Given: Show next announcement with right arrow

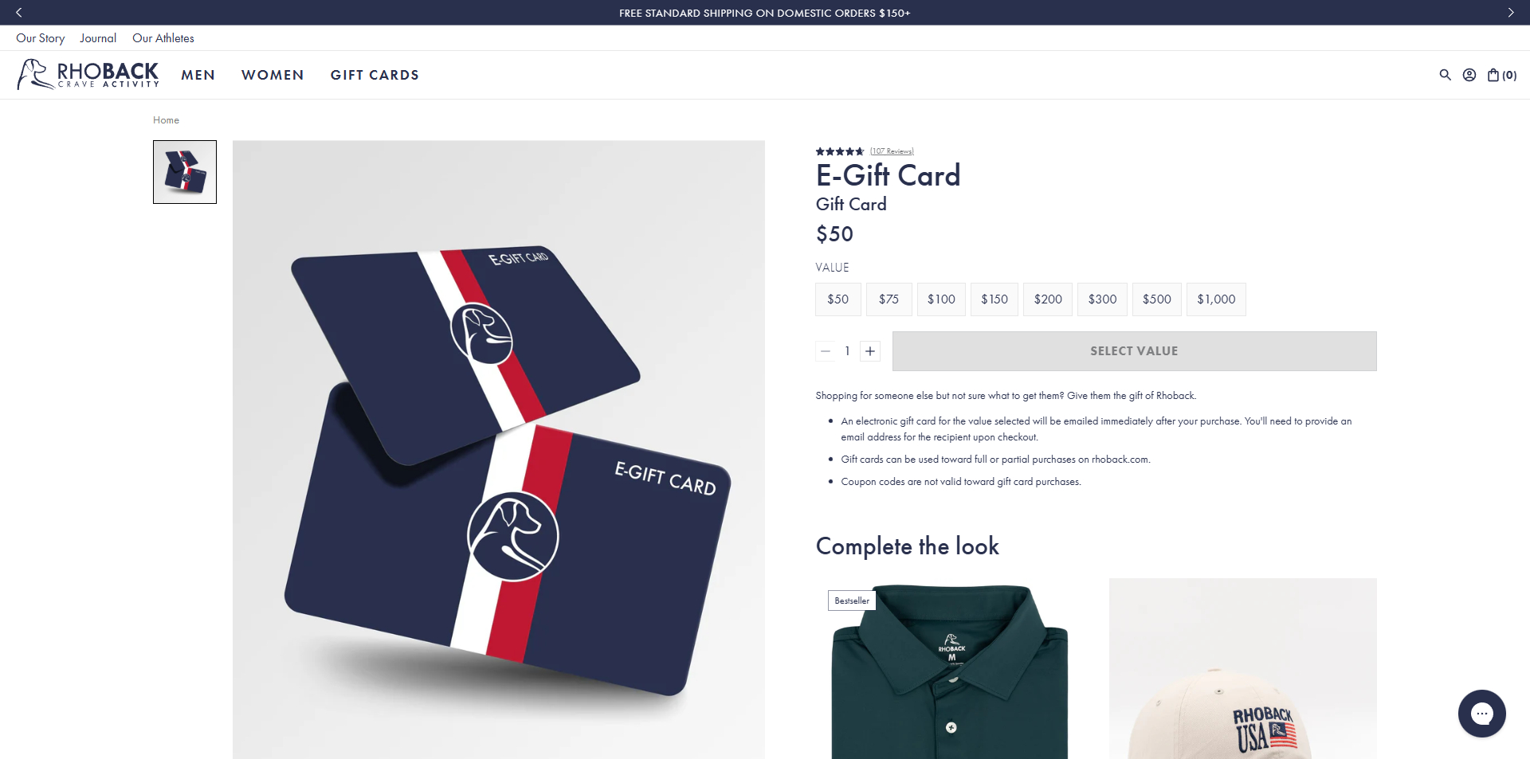Looking at the screenshot, I should click(x=1510, y=13).
